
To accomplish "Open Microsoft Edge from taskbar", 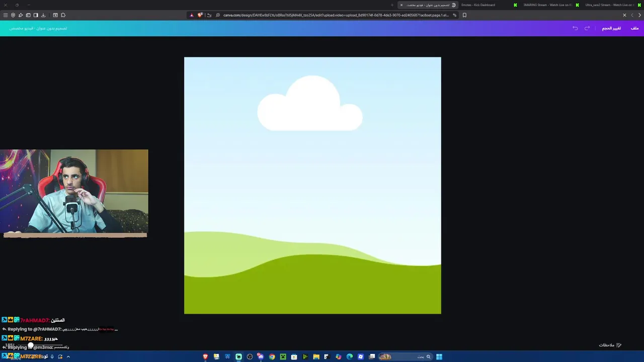I will 350,357.
